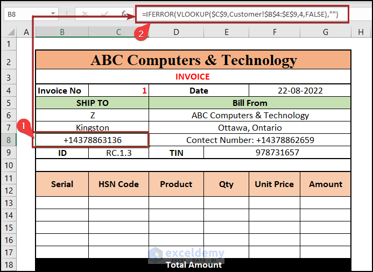Select the phone cell +14378863136
Viewport: 373px width, 272px height.
(x=92, y=140)
